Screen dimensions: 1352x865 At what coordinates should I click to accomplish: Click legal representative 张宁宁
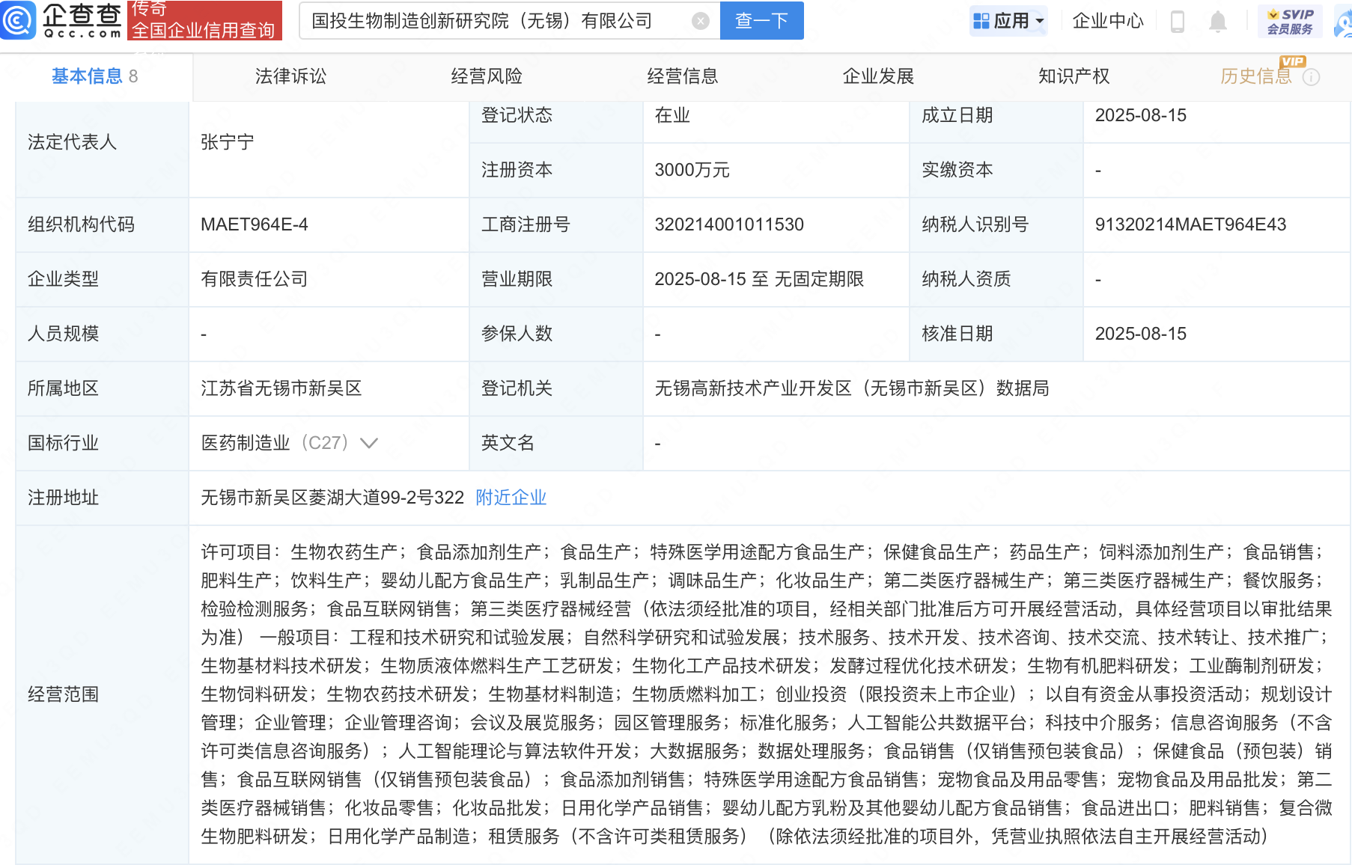(228, 142)
